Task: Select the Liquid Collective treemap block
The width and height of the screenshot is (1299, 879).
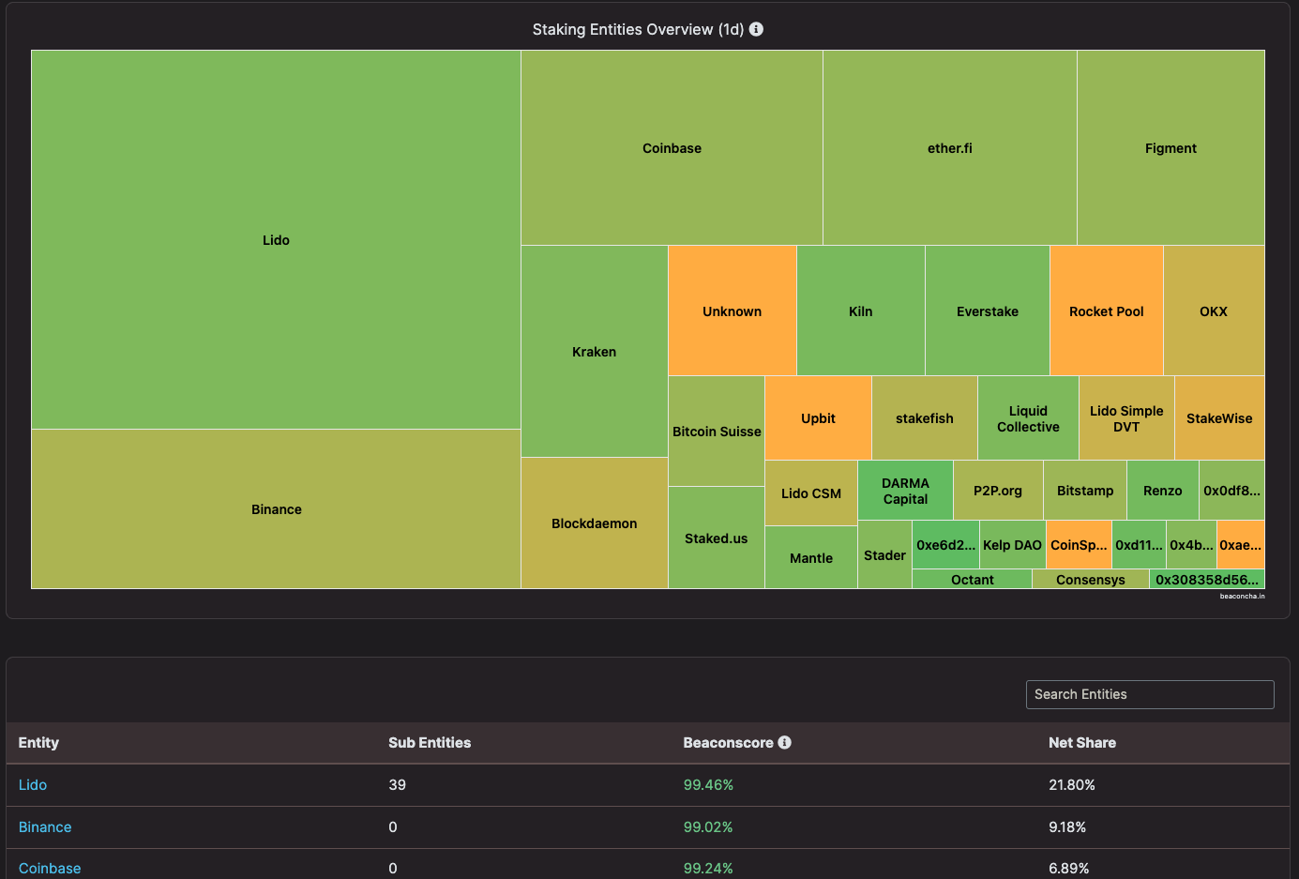Action: [1028, 418]
